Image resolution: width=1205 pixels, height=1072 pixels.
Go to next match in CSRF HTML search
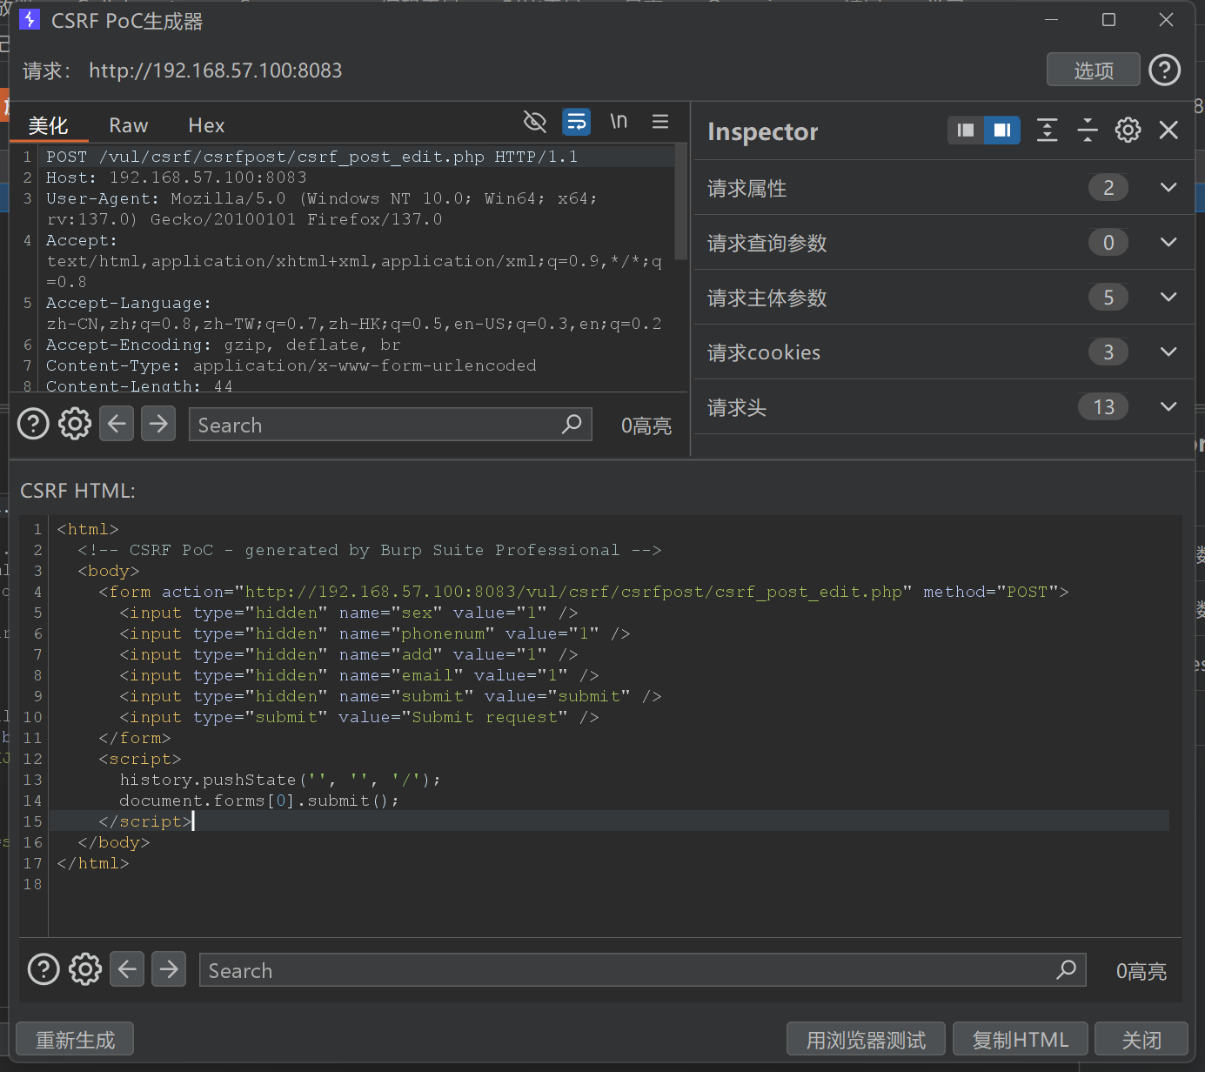click(169, 968)
